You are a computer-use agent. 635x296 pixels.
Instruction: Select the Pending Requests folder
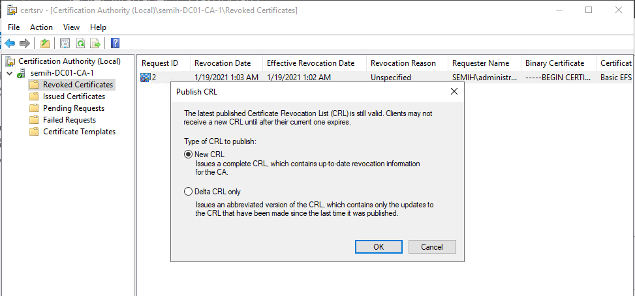tap(73, 108)
